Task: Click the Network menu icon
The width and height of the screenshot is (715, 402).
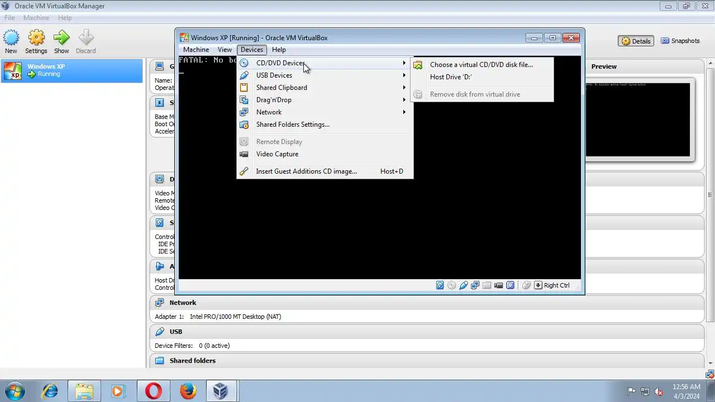Action: [x=244, y=112]
